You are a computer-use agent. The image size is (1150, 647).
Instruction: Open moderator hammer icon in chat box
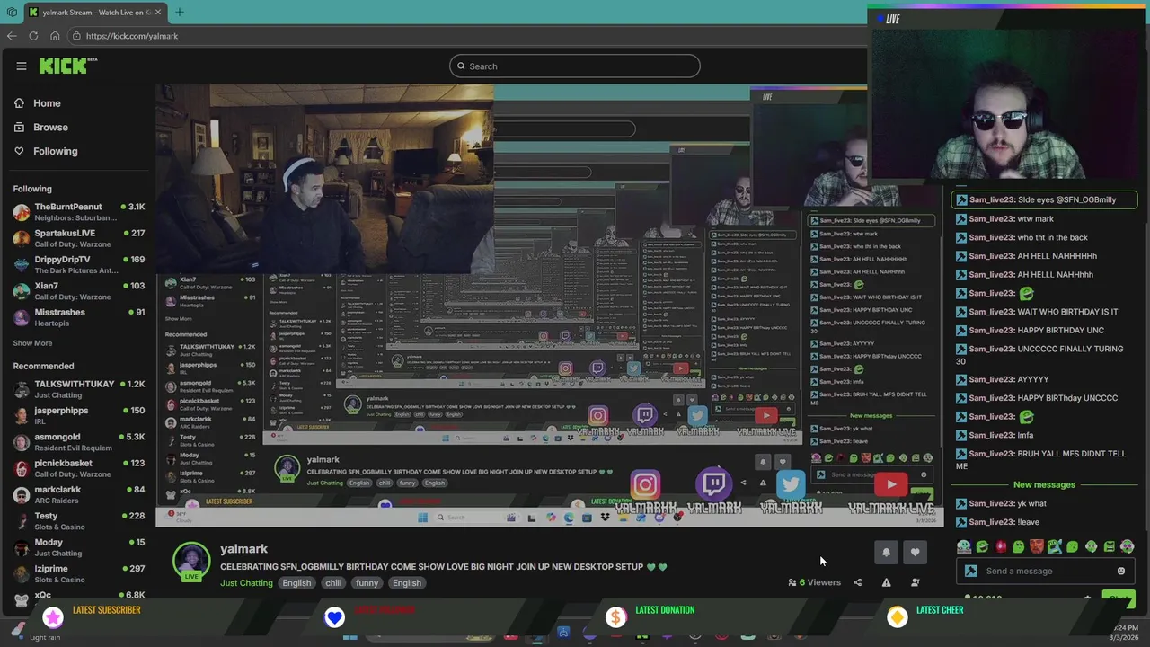tap(970, 571)
